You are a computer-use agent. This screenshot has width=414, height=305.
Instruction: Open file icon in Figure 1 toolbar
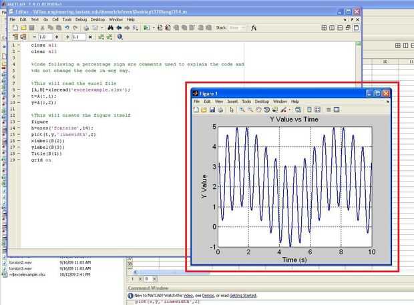point(204,109)
